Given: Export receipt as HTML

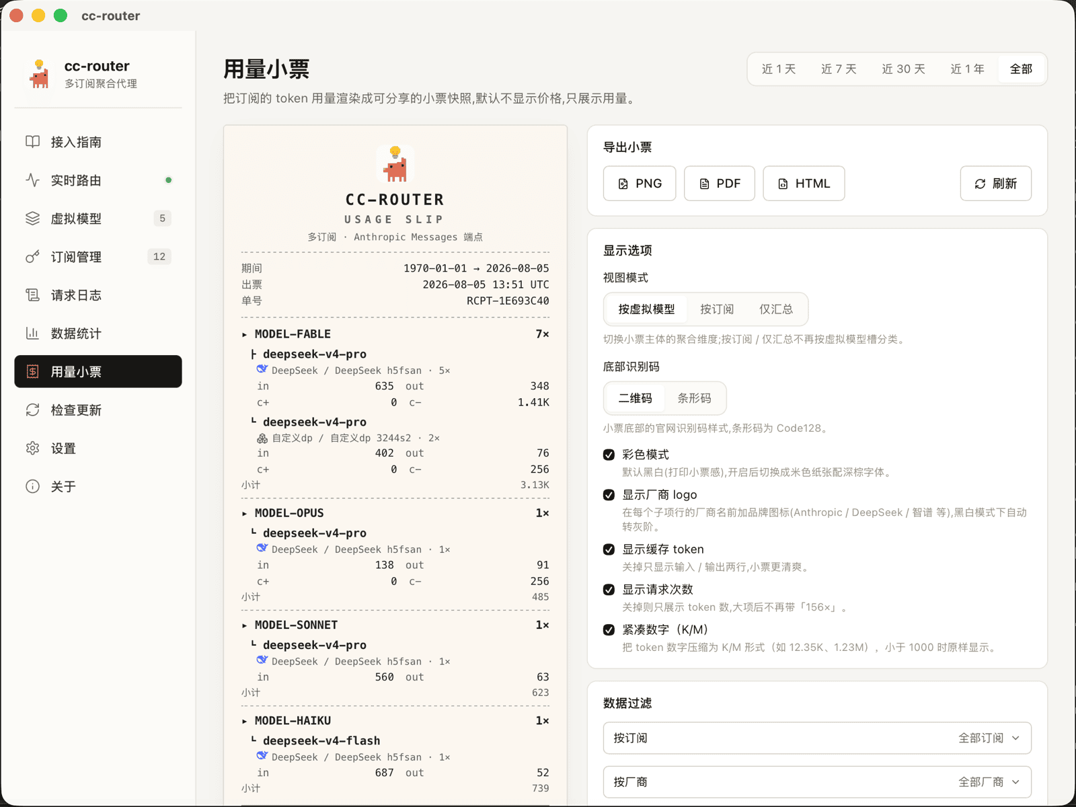Looking at the screenshot, I should coord(804,184).
